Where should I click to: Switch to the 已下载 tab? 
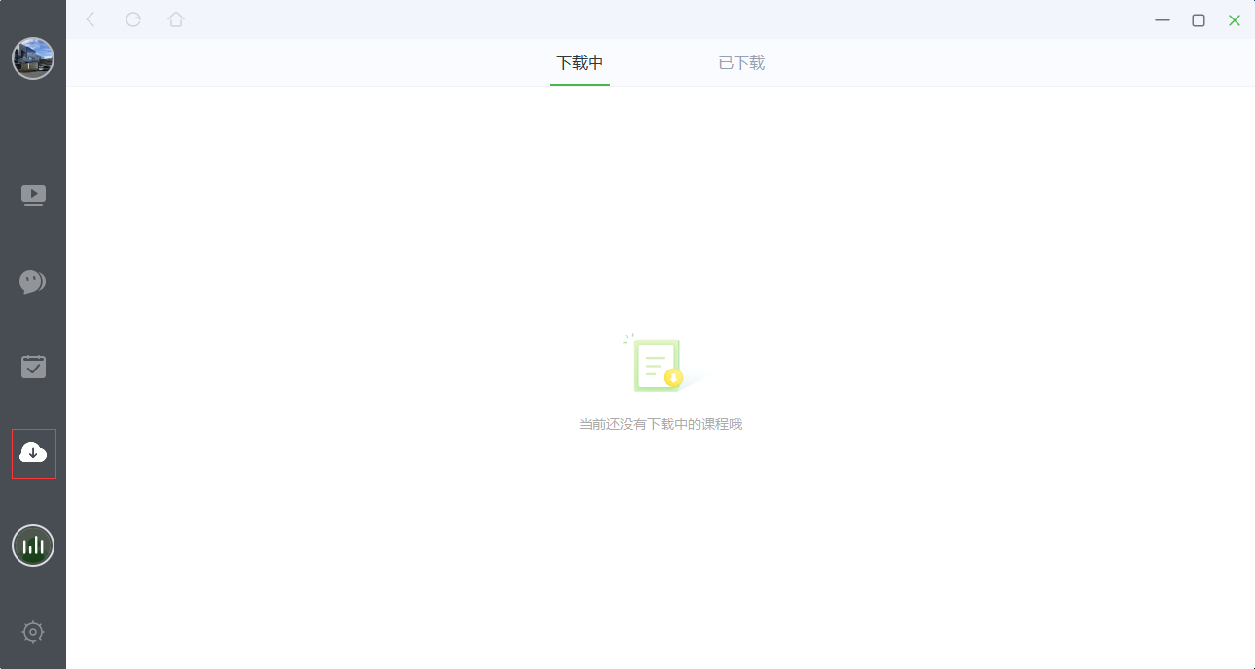741,63
